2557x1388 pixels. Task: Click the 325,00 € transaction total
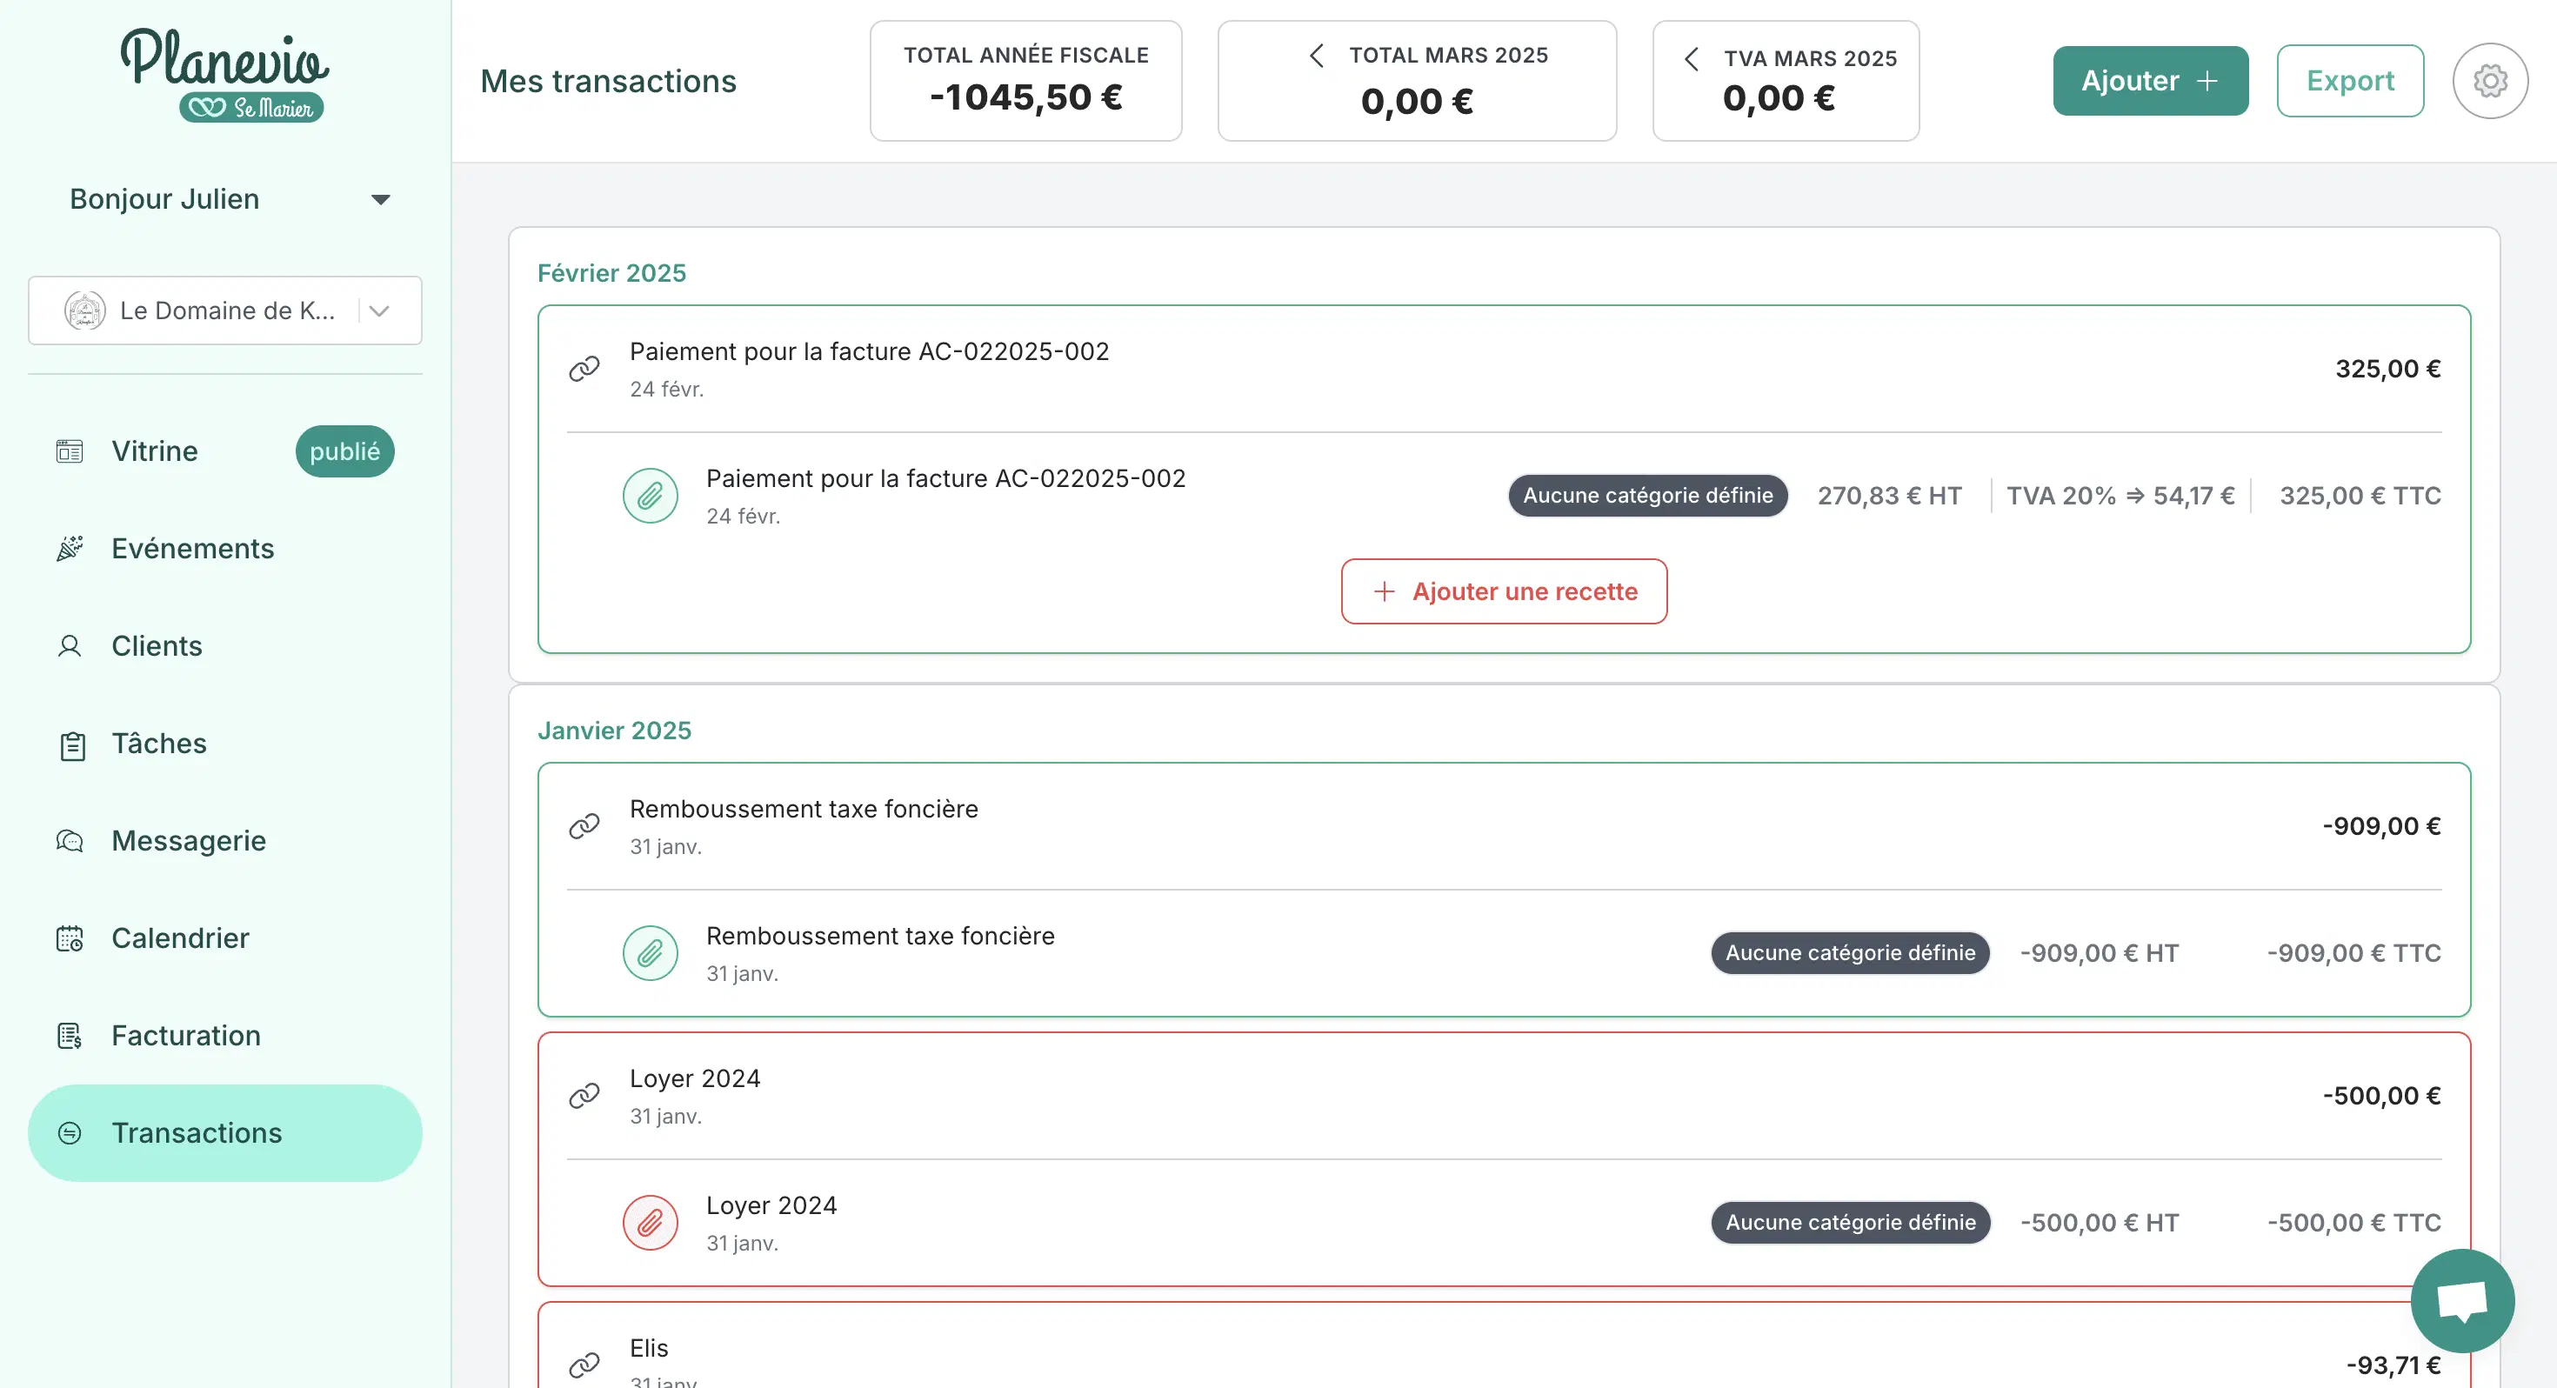pyautogui.click(x=2387, y=370)
